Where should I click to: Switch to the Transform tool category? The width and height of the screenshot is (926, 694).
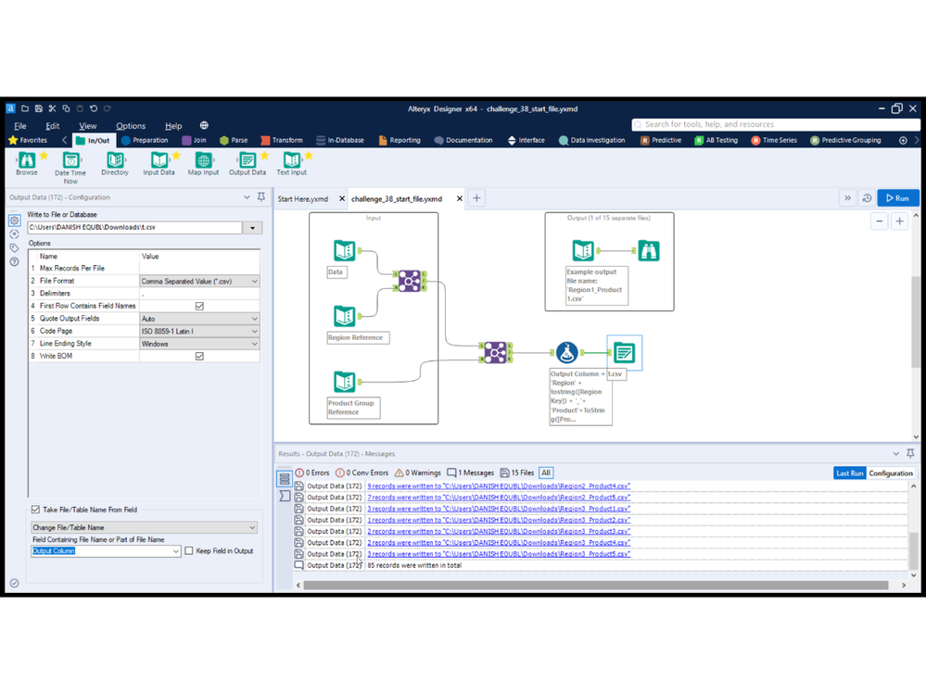282,140
